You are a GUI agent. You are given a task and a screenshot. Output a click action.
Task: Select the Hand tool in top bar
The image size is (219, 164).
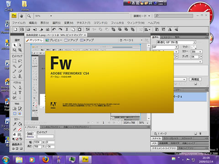coord(21,16)
